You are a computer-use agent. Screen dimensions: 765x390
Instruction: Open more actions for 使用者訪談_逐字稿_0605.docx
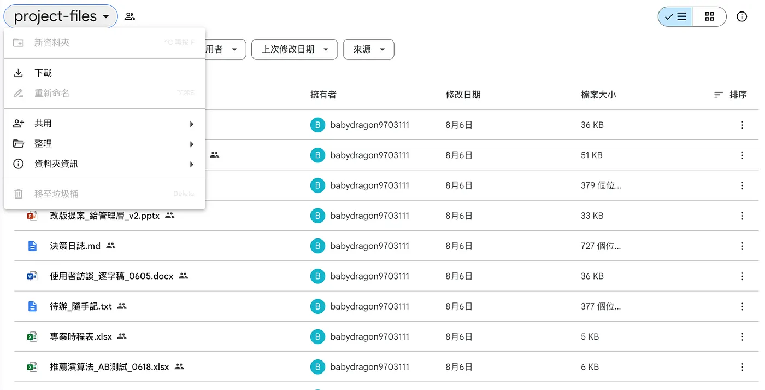742,276
